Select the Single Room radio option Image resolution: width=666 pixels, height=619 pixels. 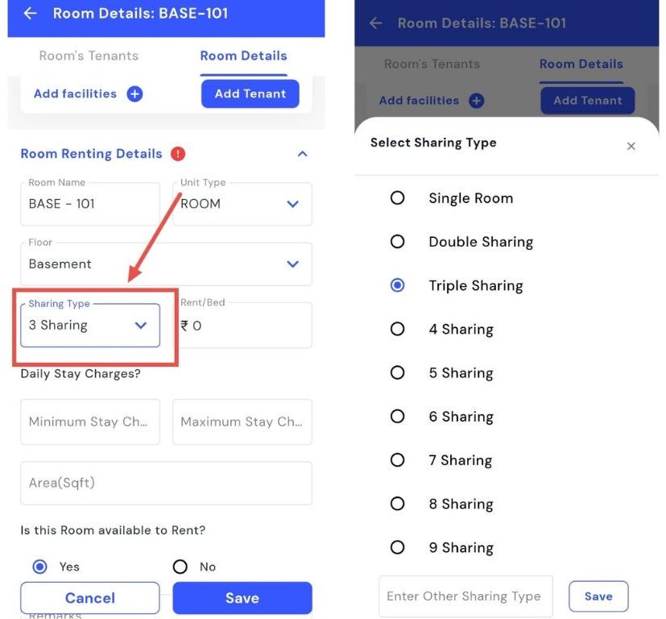click(x=397, y=198)
